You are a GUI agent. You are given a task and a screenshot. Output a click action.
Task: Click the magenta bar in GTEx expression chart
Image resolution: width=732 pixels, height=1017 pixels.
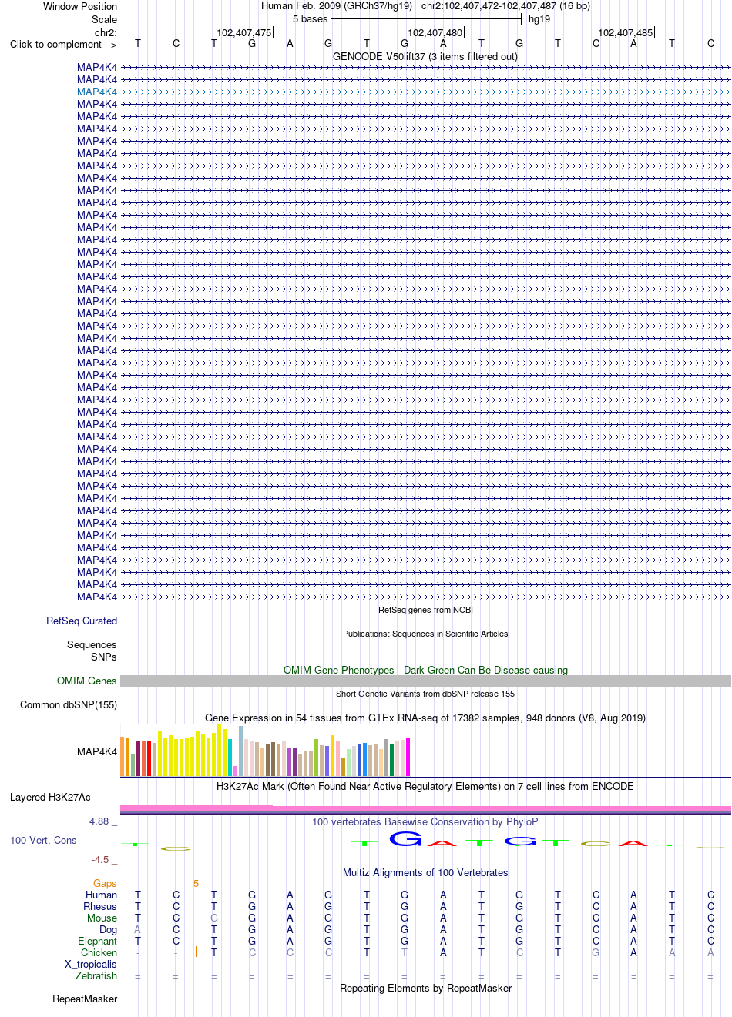(x=408, y=757)
